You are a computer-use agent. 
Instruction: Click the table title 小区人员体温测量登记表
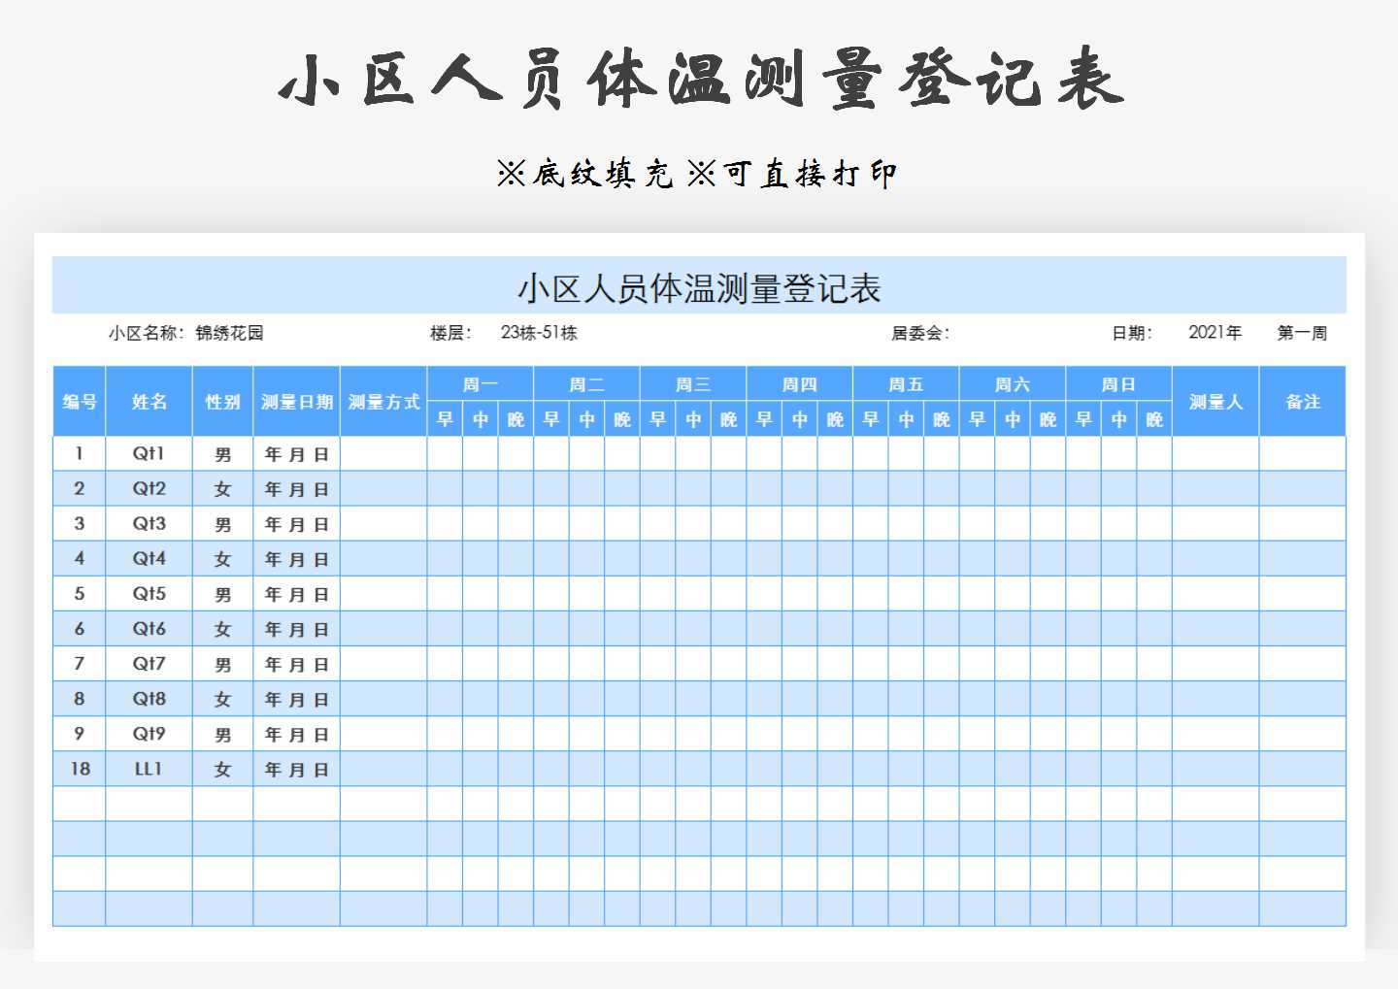point(697,285)
